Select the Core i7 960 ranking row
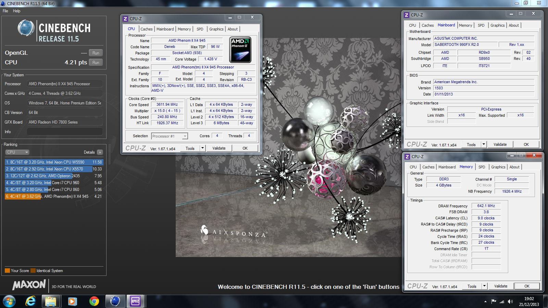548x308 pixels. 54,183
